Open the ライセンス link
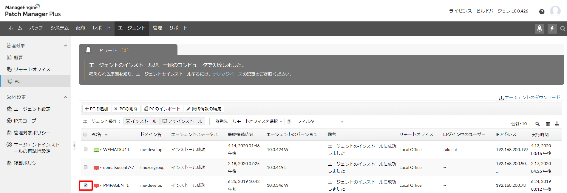 pos(461,11)
